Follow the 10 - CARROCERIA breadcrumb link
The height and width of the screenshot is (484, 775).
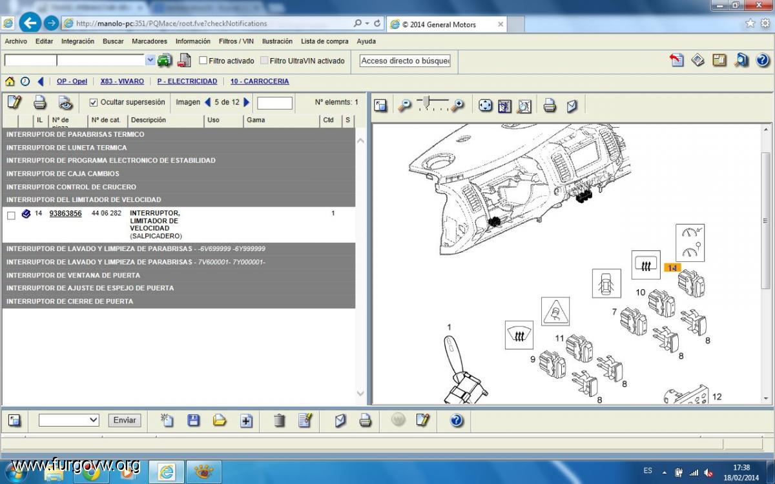[260, 81]
